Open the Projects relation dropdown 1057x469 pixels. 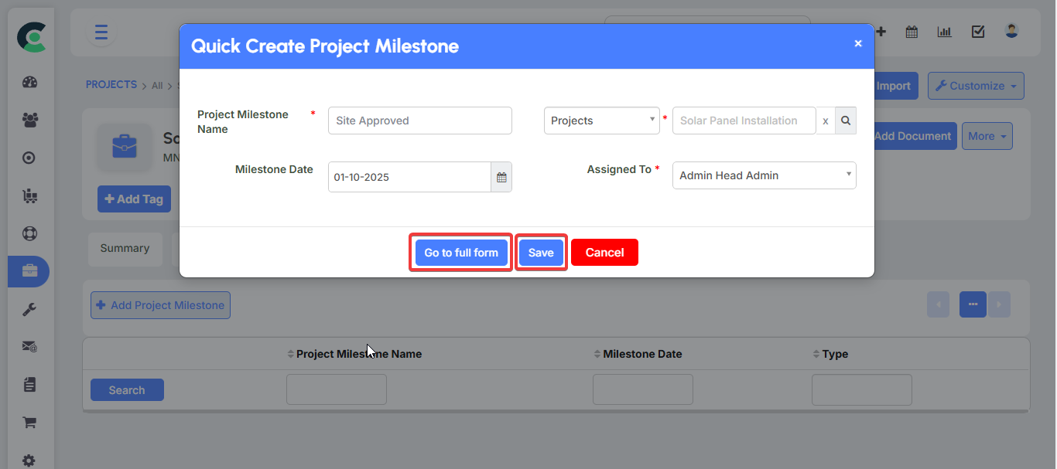(601, 120)
